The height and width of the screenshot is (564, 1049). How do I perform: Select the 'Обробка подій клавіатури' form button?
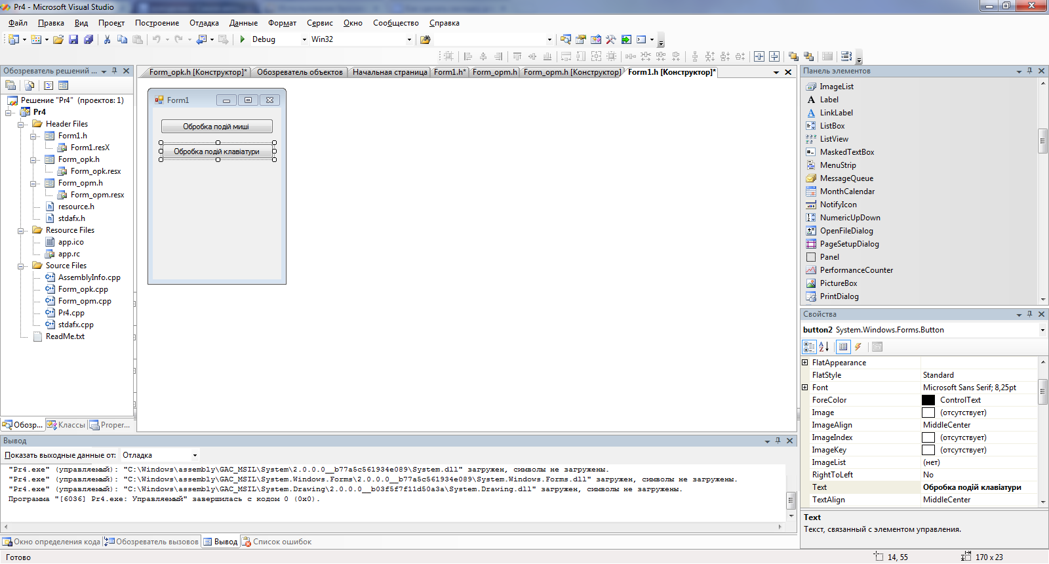pos(217,151)
